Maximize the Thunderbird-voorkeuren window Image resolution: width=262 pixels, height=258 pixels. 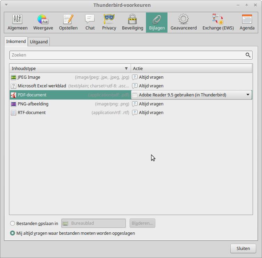[x=247, y=5]
